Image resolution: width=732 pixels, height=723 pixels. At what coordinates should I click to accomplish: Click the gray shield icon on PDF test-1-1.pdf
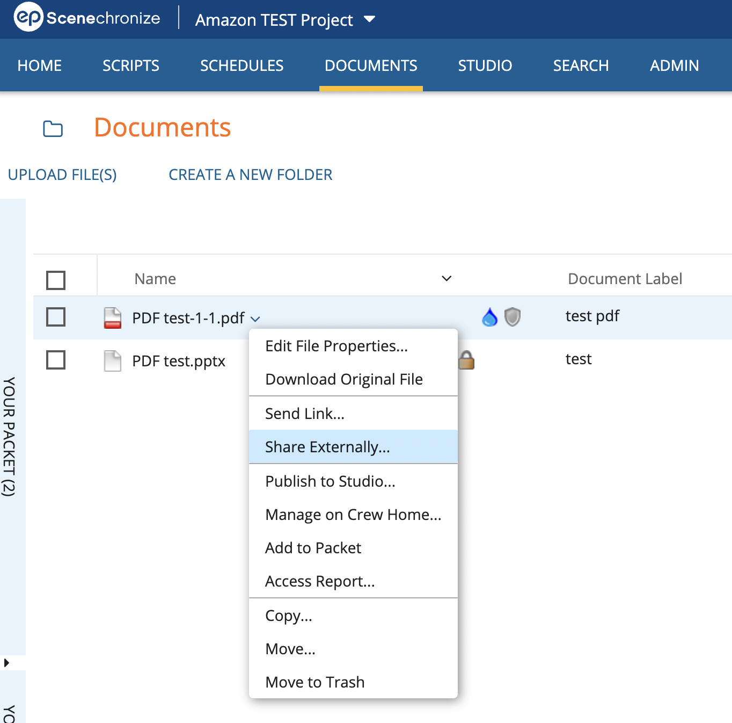(x=513, y=317)
